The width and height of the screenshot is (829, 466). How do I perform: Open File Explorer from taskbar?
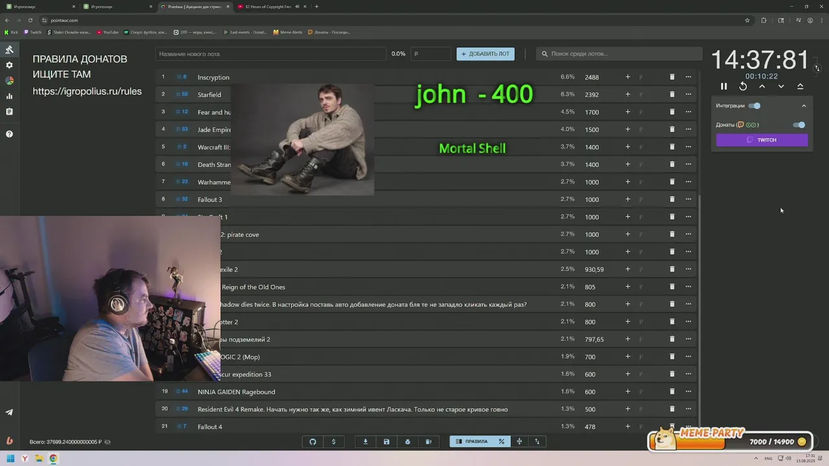(39, 459)
